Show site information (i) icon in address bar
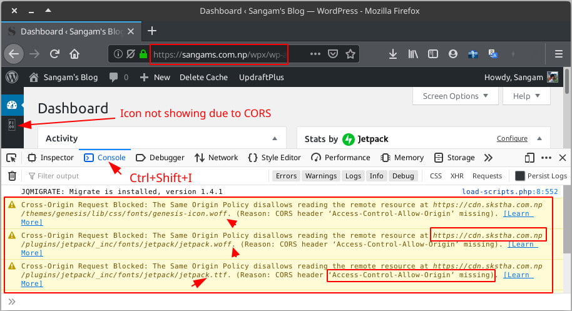 click(x=118, y=54)
